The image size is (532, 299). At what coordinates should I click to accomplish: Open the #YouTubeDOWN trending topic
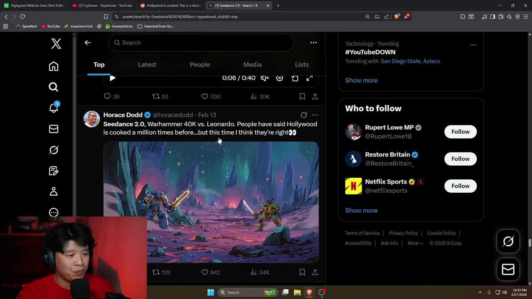pyautogui.click(x=370, y=52)
